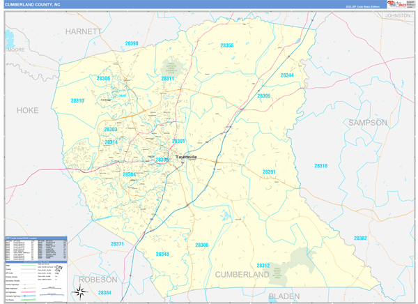Click the SAMPSON county label

[x=368, y=123]
